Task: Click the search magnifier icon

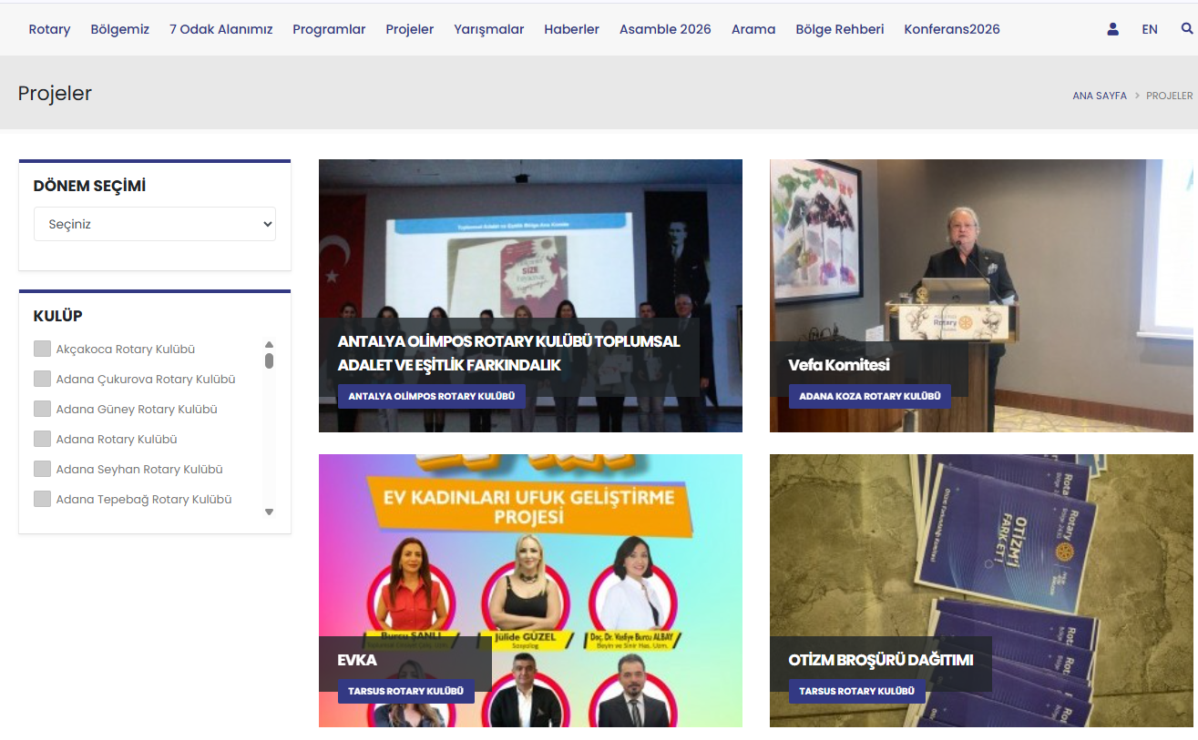Action: 1186,29
